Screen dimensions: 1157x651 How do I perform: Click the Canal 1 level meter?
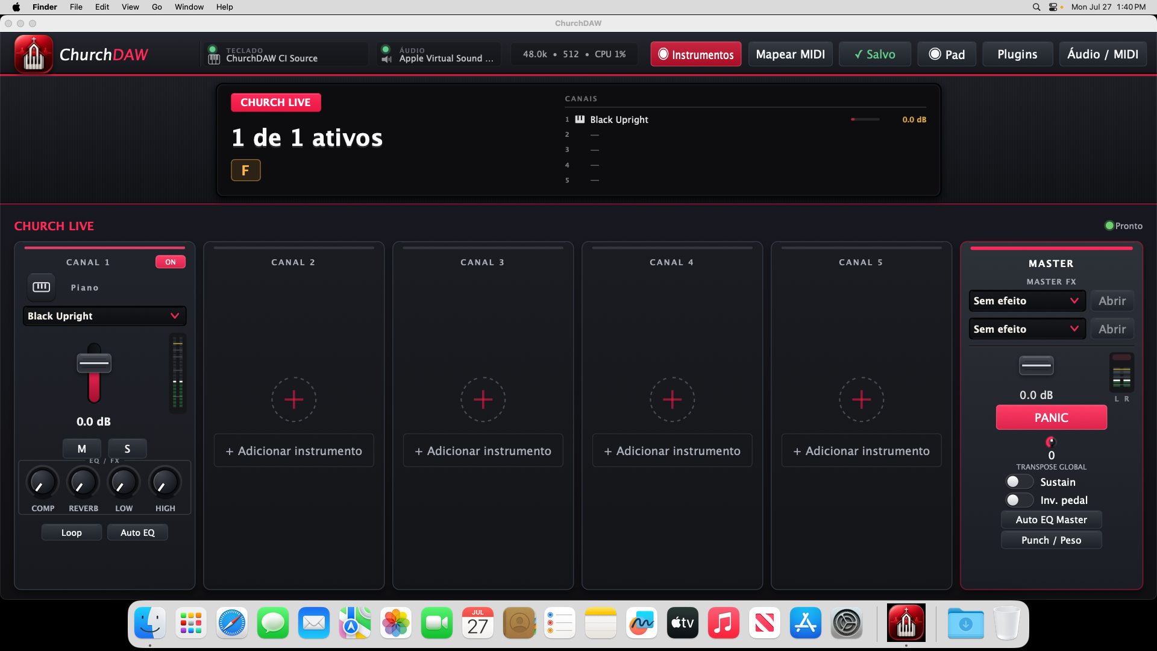click(x=178, y=372)
